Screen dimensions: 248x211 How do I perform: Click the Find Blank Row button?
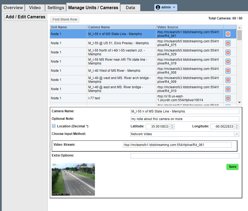[x=65, y=19]
